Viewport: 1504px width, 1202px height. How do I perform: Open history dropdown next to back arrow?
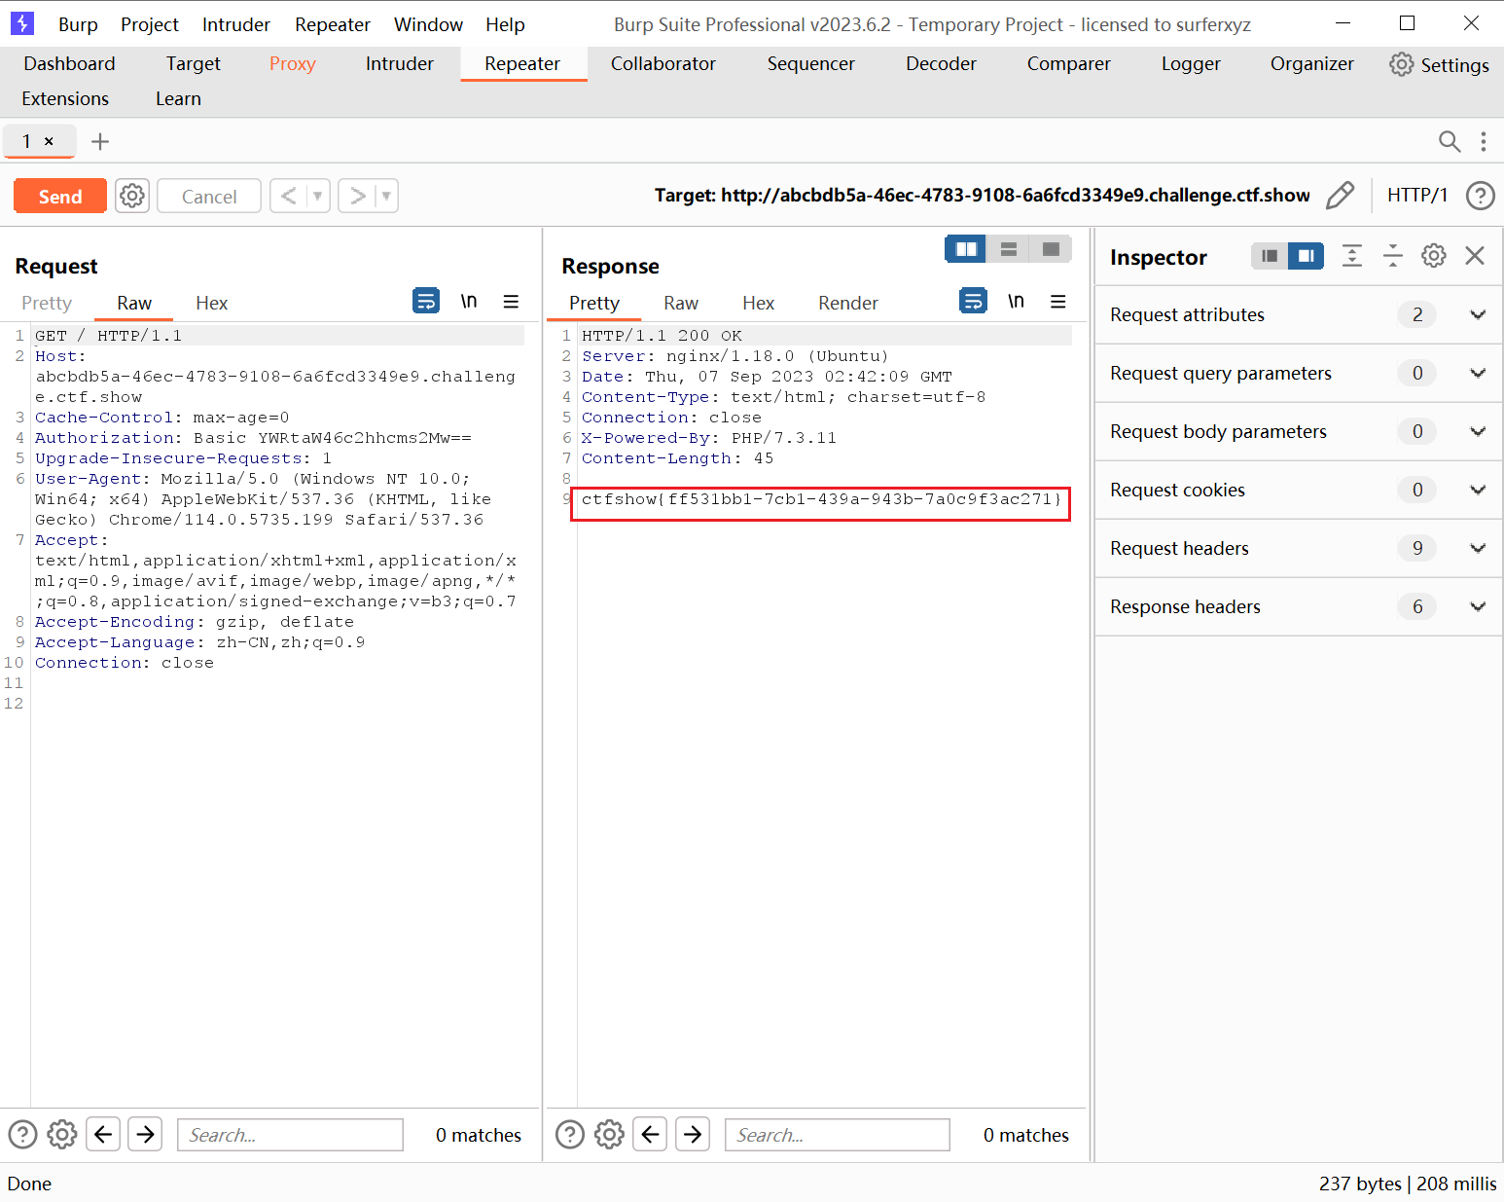coord(317,196)
